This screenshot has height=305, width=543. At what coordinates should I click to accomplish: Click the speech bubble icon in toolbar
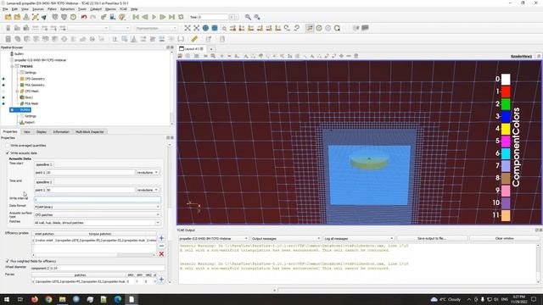tap(365, 28)
